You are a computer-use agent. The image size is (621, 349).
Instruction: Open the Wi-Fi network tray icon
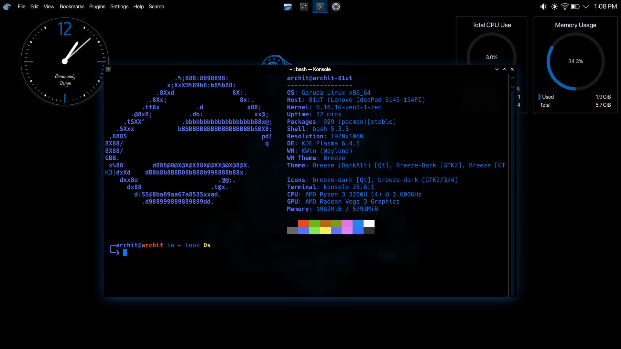click(565, 7)
